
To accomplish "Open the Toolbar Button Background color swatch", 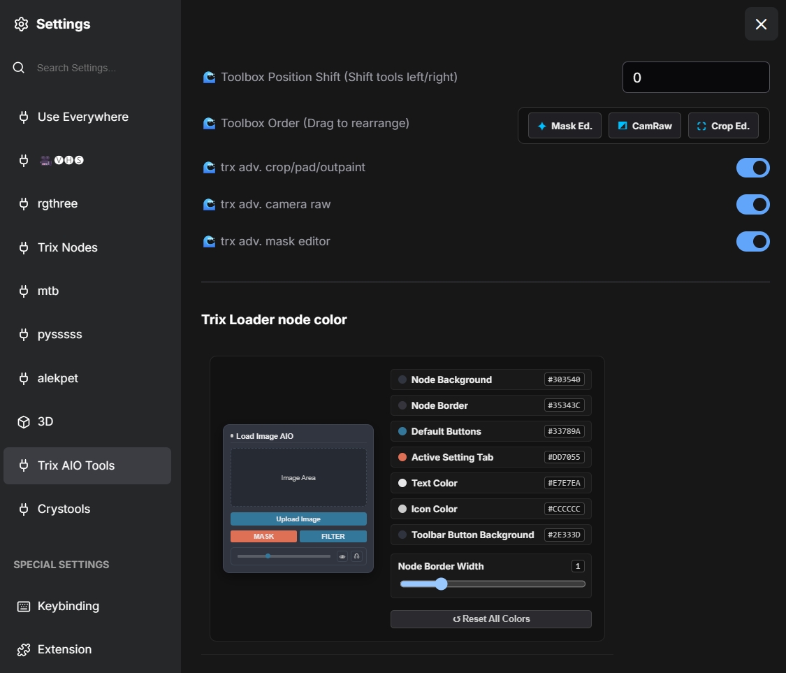I will 402,535.
